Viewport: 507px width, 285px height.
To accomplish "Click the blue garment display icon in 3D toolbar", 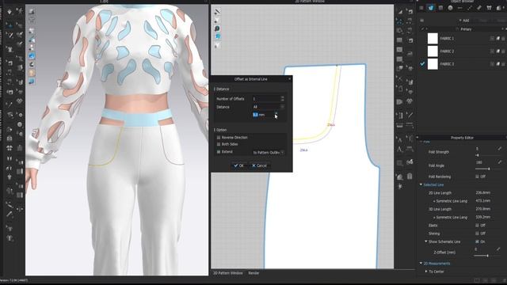I will 32,56.
